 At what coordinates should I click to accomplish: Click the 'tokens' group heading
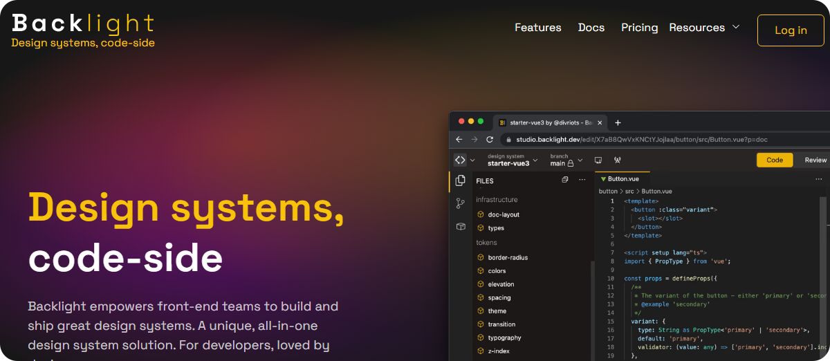486,243
